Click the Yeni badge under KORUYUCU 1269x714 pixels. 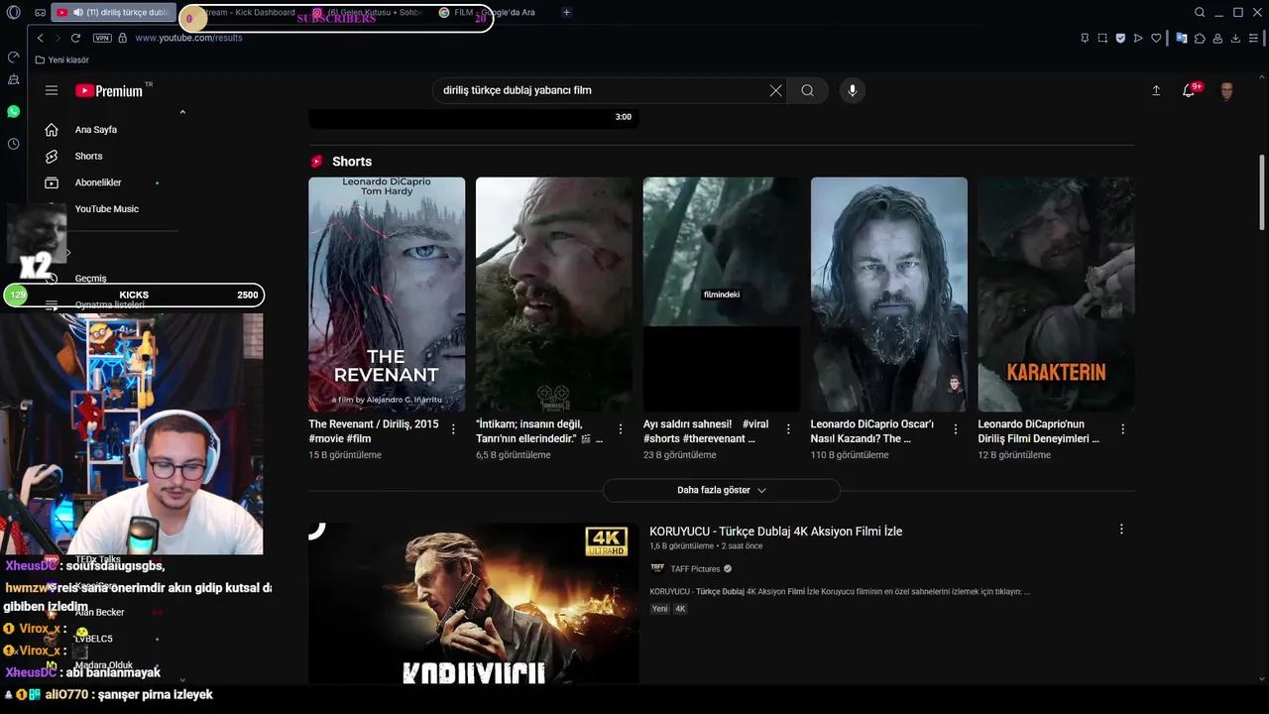[x=659, y=609]
